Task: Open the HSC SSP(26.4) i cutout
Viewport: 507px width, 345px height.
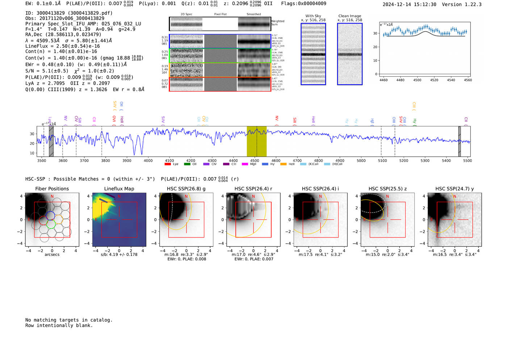Action: pos(320,219)
